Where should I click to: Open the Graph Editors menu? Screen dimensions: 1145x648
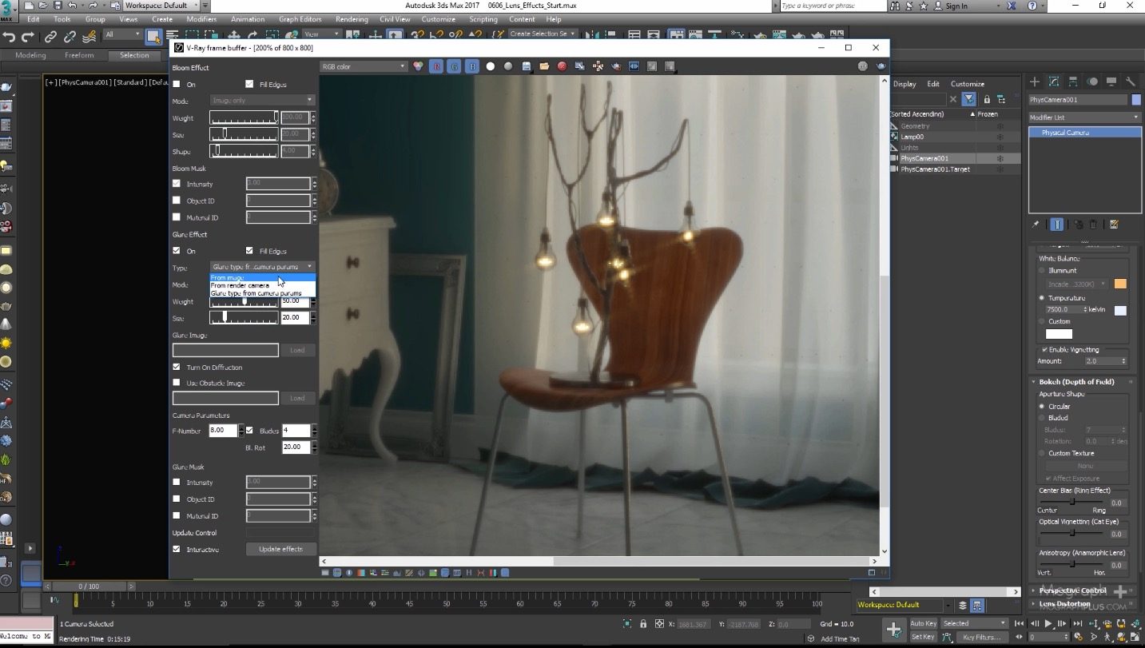[x=300, y=19]
